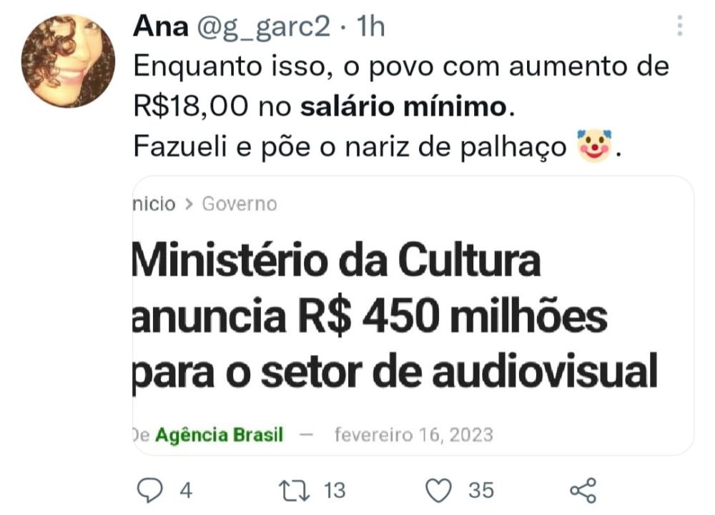715x515 pixels.
Task: Open the three-dot more options menu
Action: click(x=679, y=26)
